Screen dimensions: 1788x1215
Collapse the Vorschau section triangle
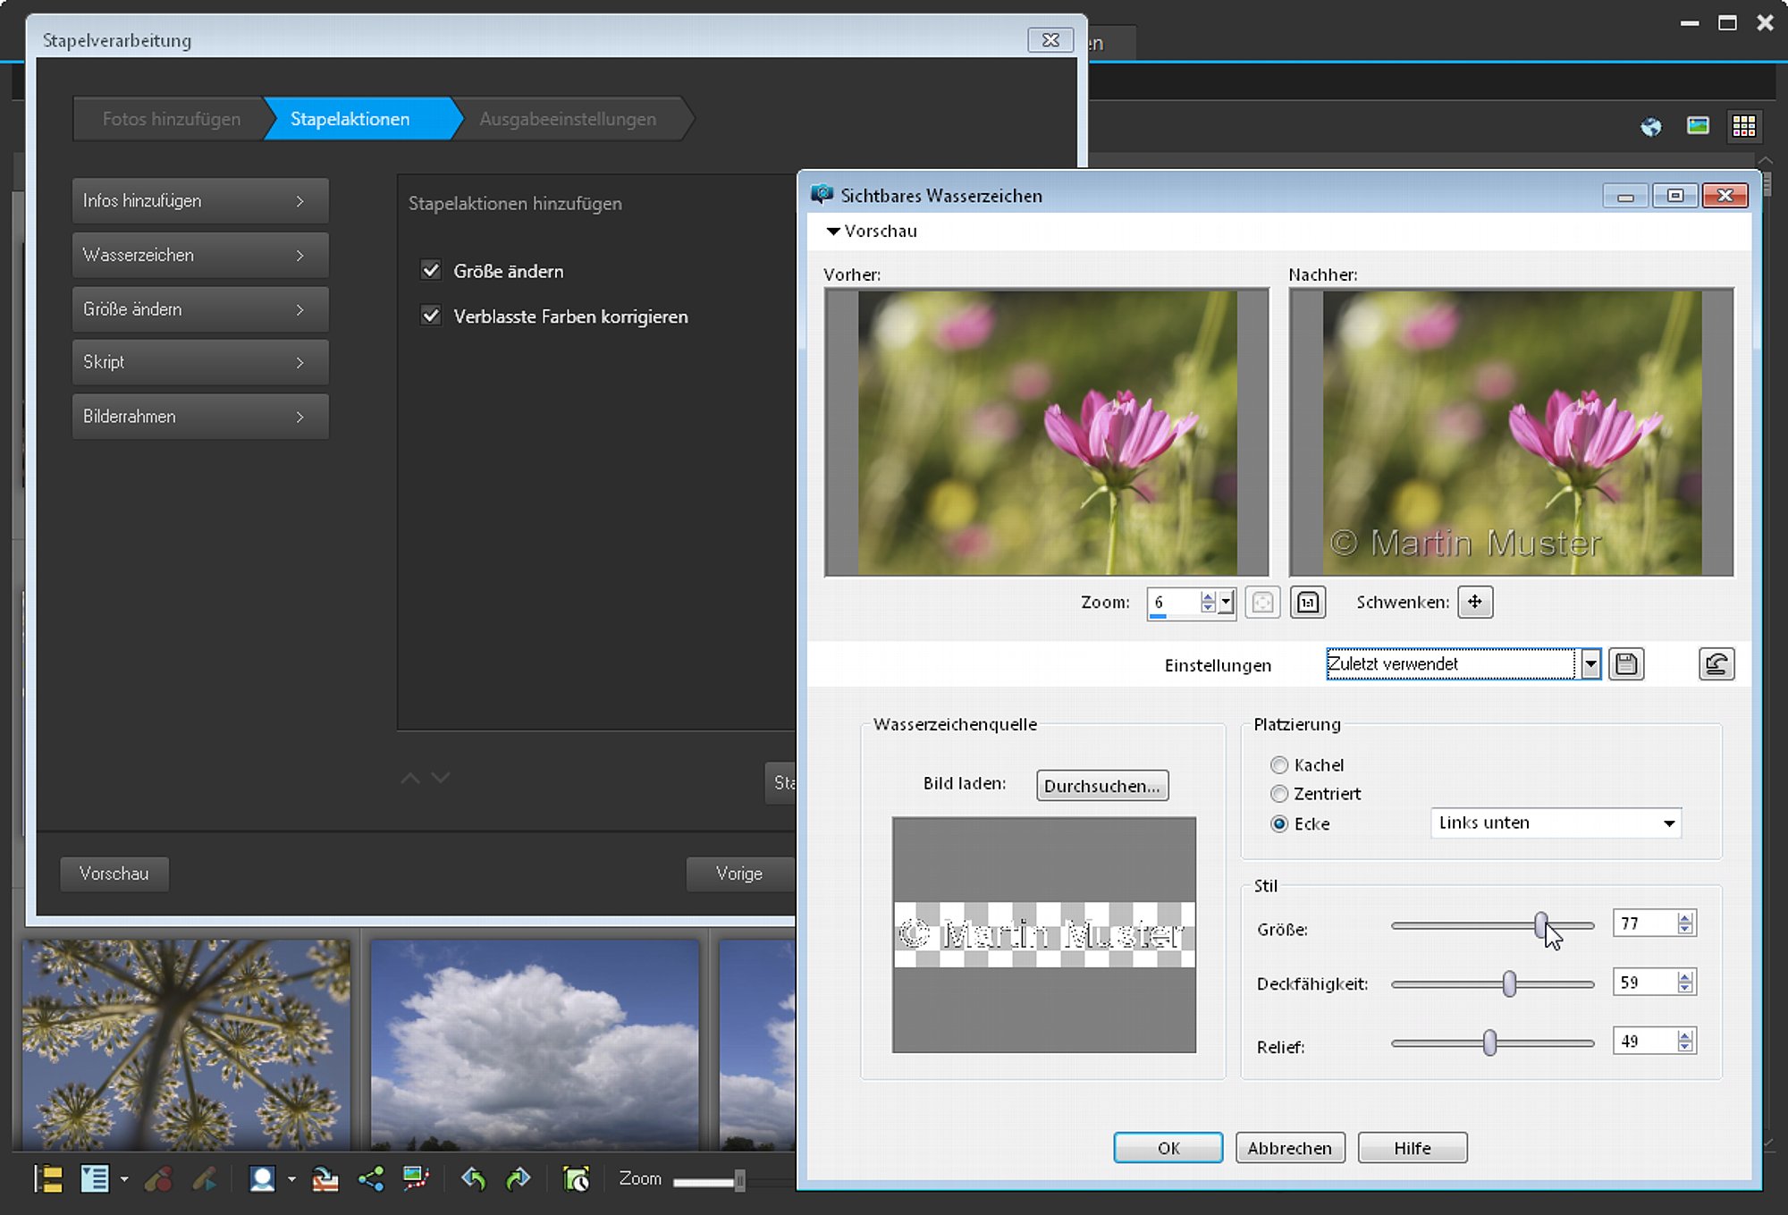[833, 231]
